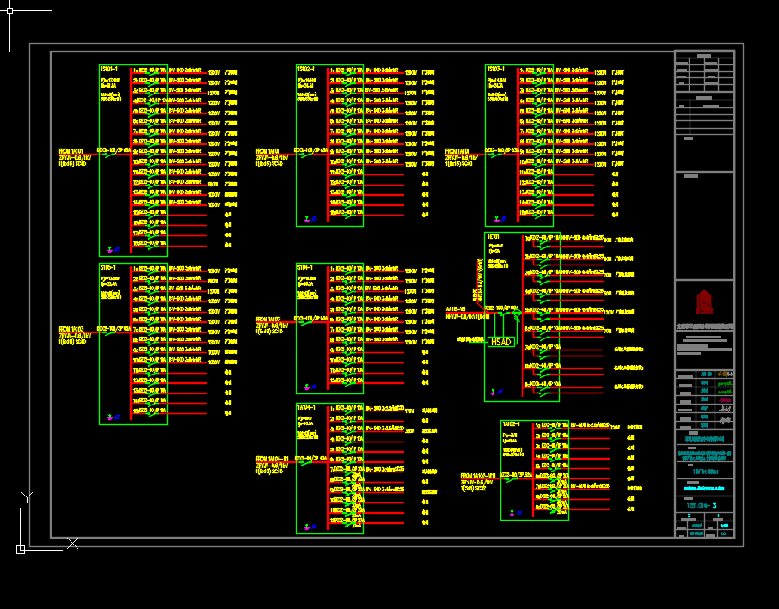The image size is (779, 609).
Task: Click the ground symbol in the HSAD panel
Action: click(493, 393)
